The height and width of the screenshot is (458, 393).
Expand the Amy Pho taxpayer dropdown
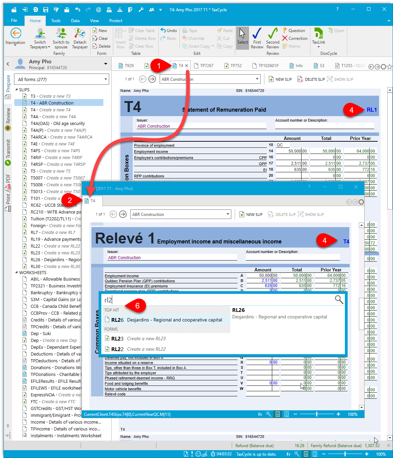(105, 64)
